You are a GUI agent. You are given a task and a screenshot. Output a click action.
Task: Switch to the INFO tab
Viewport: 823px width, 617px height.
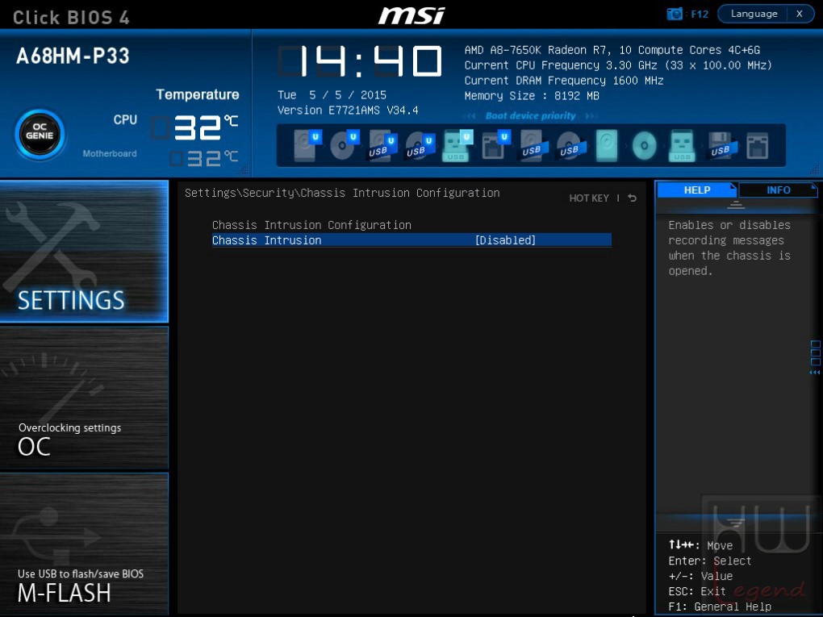tap(778, 190)
